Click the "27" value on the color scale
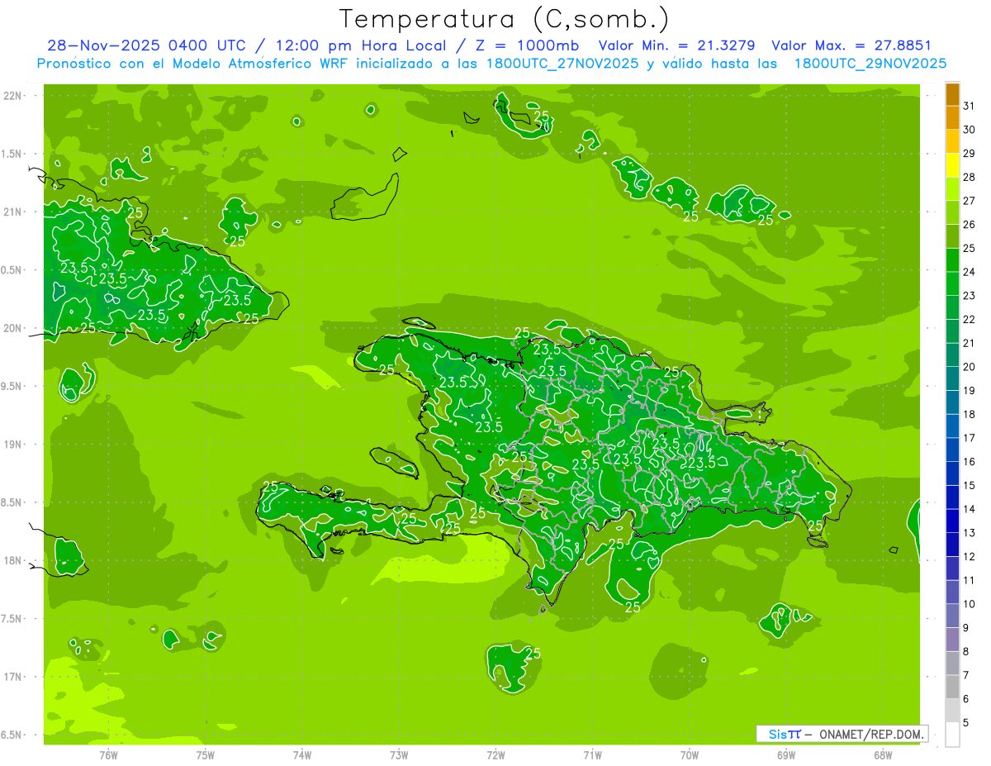The width and height of the screenshot is (991, 766). [x=970, y=201]
